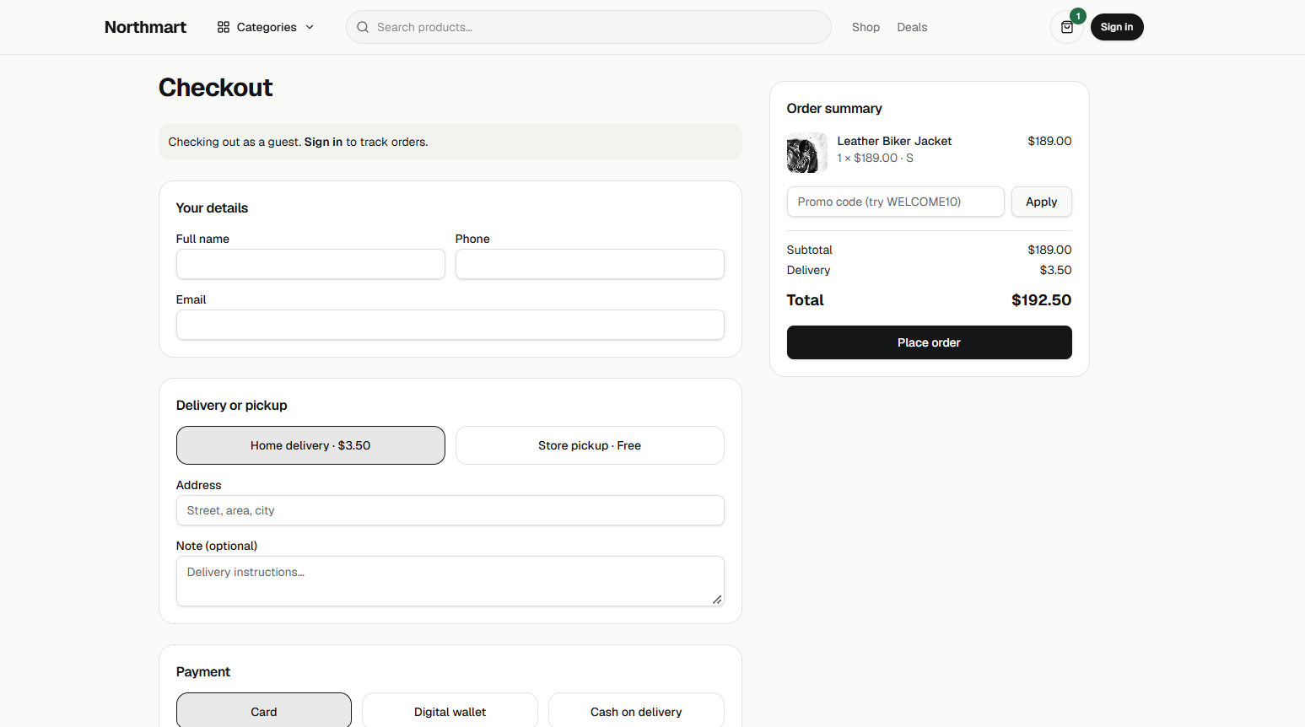The image size is (1305, 727).
Task: Click the "1 × $189.00 · S" line
Action: (875, 158)
